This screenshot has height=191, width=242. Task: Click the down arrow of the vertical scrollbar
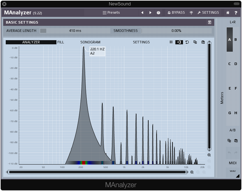click(209, 150)
